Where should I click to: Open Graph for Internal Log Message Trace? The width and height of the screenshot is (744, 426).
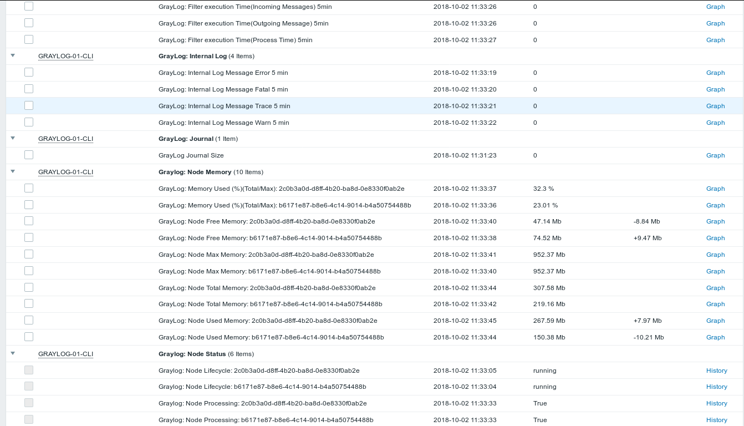(715, 106)
